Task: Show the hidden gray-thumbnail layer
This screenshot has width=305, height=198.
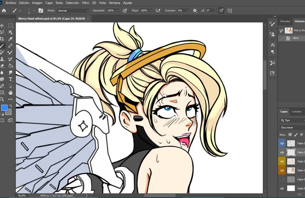Action: pos(282,180)
